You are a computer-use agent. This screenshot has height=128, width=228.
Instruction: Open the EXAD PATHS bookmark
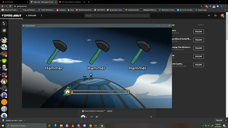[100, 10]
